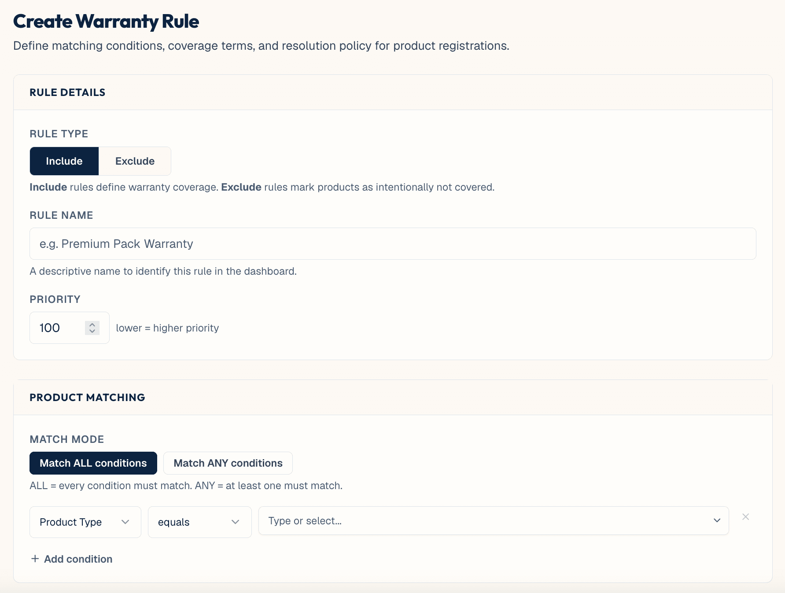This screenshot has width=785, height=593.
Task: Click the Priority number field
Action: pos(70,328)
